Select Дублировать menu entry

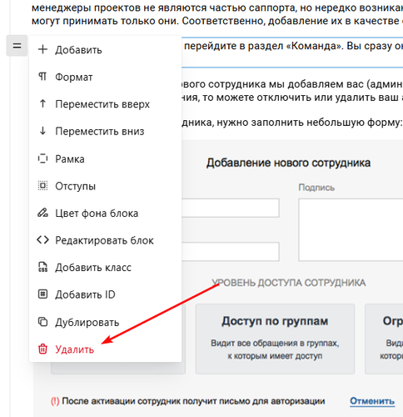[105, 322]
